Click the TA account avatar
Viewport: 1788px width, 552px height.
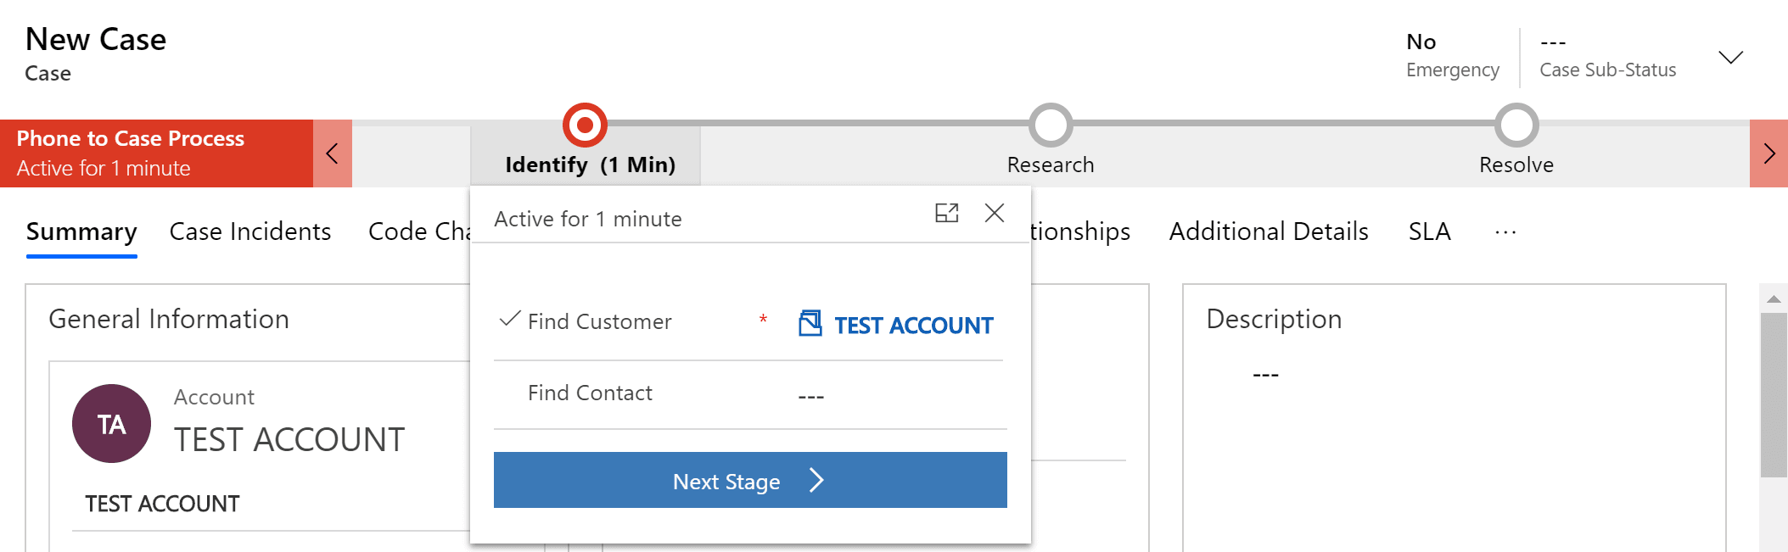coord(111,423)
